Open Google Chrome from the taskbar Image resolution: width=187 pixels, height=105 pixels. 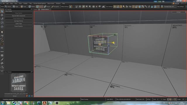point(27,103)
